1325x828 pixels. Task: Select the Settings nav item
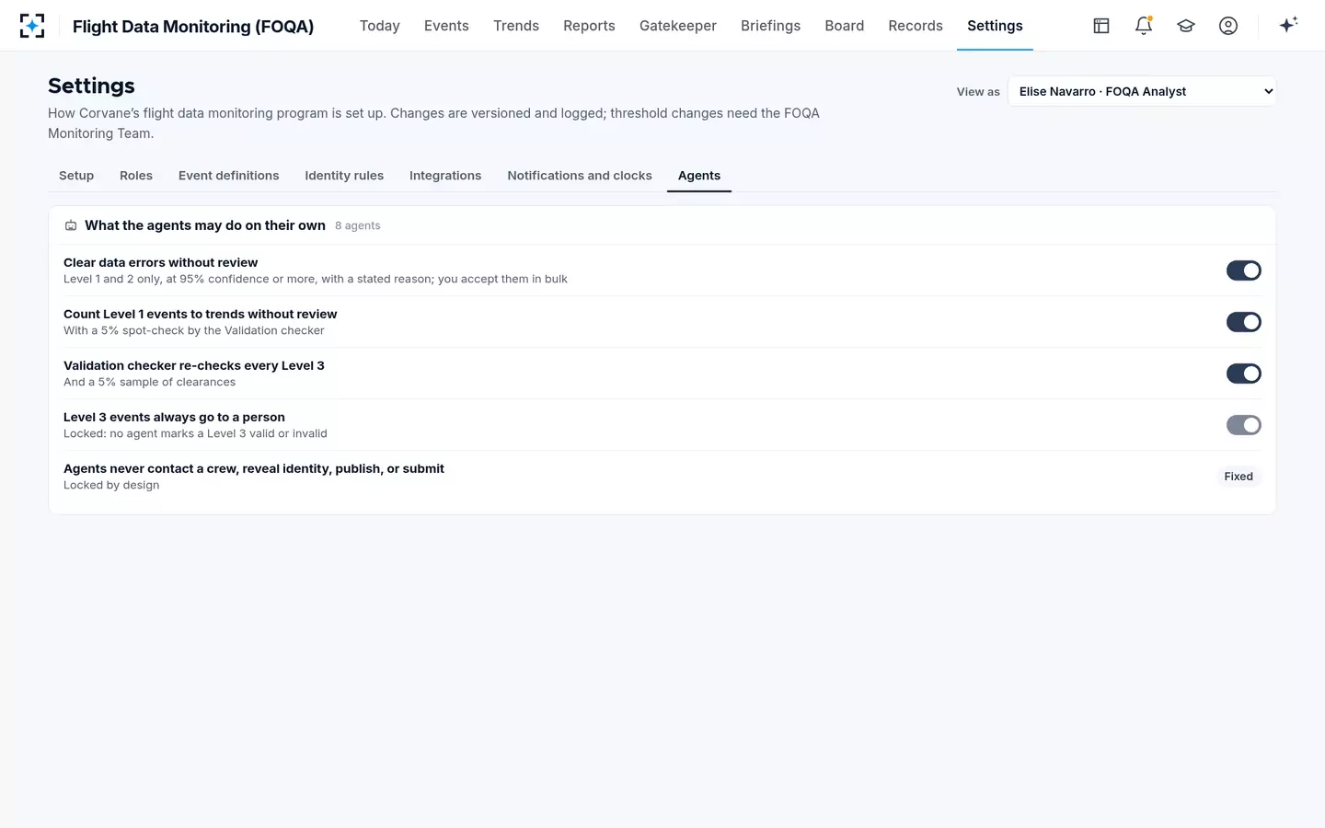(x=995, y=26)
